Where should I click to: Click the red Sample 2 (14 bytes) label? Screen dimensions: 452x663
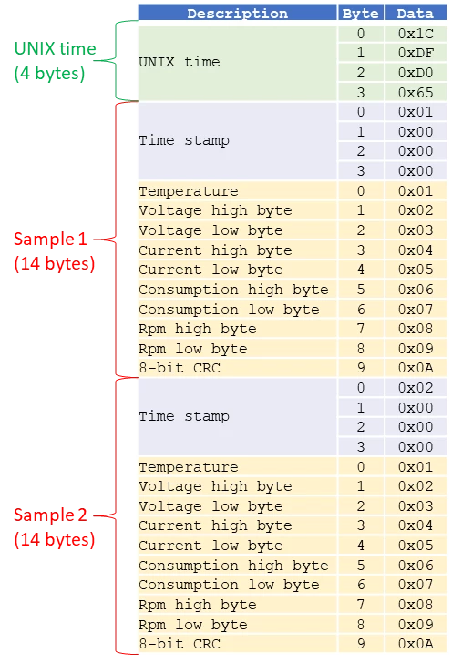pyautogui.click(x=54, y=526)
